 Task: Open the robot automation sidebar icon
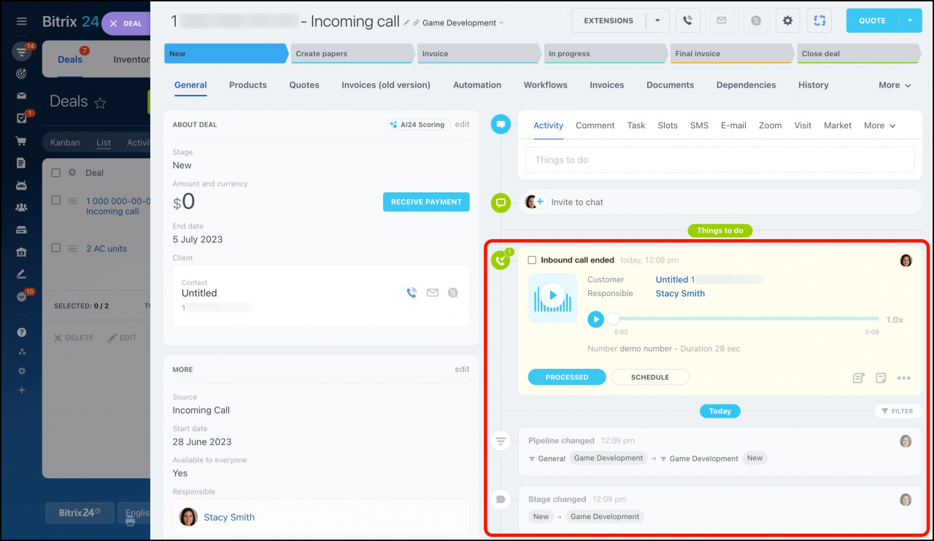[21, 185]
